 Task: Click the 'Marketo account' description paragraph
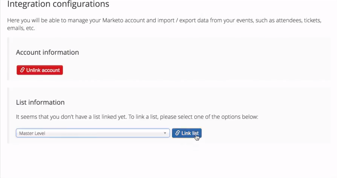[164, 24]
